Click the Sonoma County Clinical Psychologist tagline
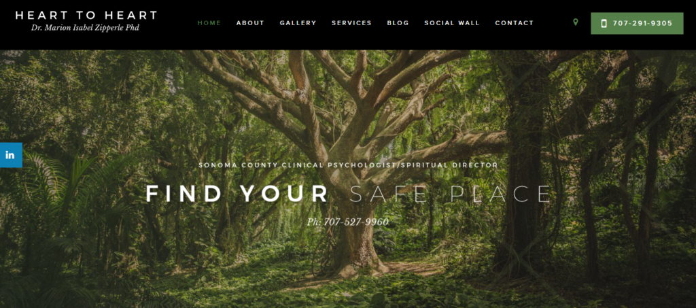 348,165
